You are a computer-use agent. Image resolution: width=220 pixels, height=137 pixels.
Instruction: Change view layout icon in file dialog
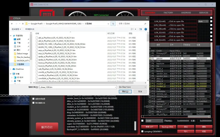tap(132, 29)
